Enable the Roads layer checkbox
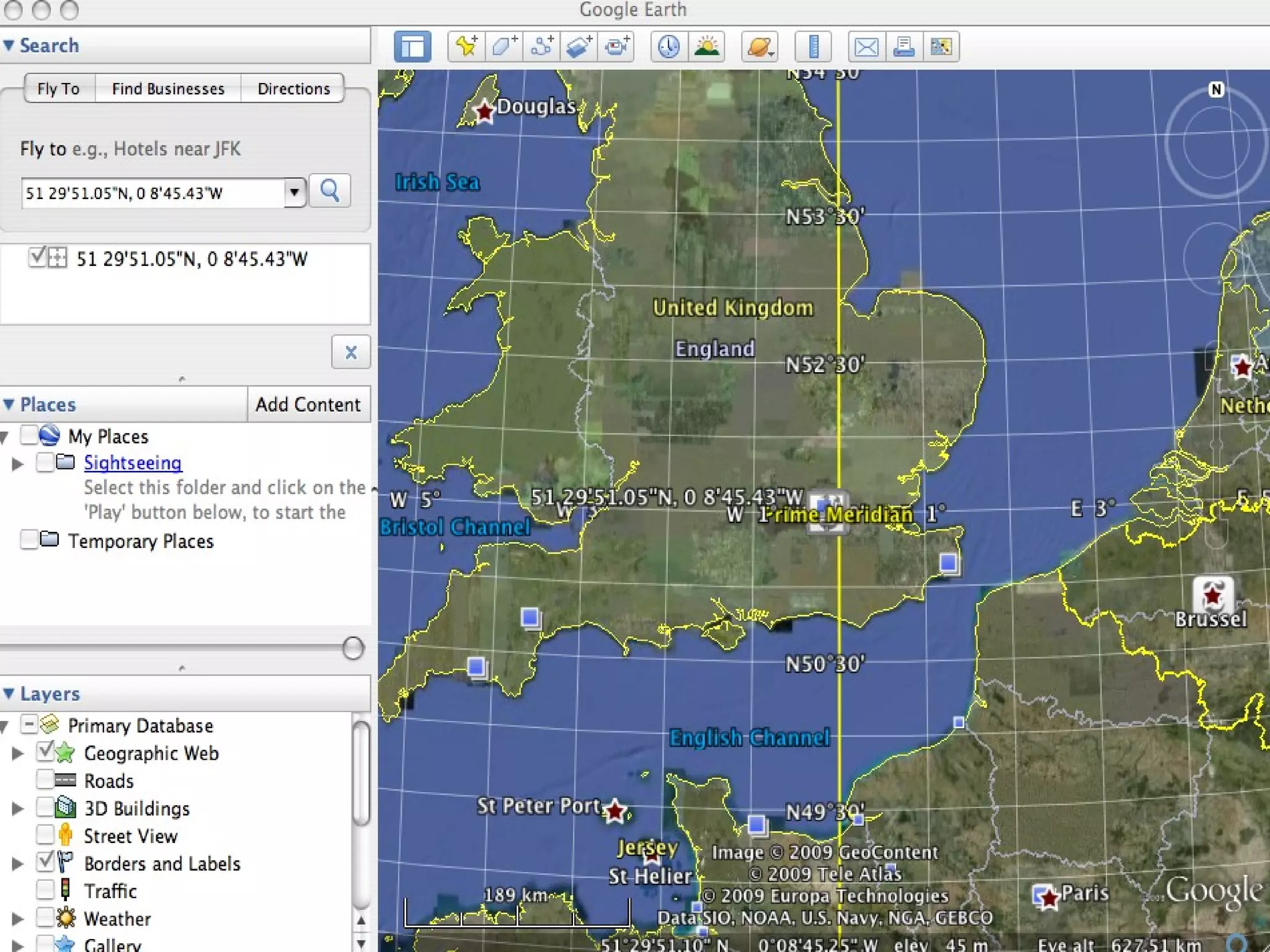 pyautogui.click(x=45, y=780)
